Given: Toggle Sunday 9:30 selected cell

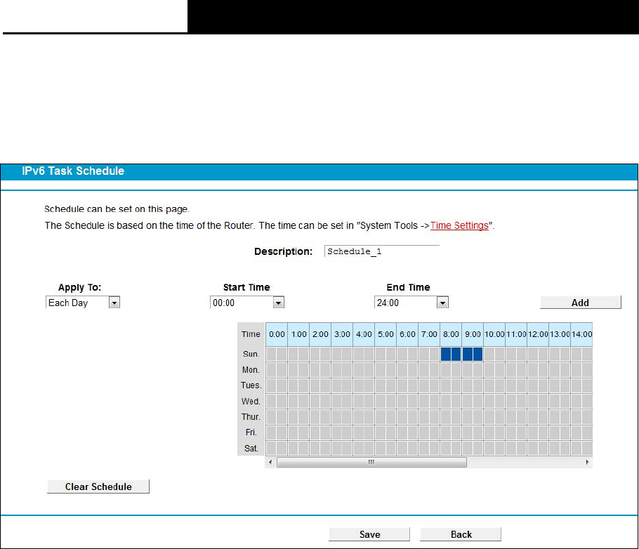Looking at the screenshot, I should (478, 354).
